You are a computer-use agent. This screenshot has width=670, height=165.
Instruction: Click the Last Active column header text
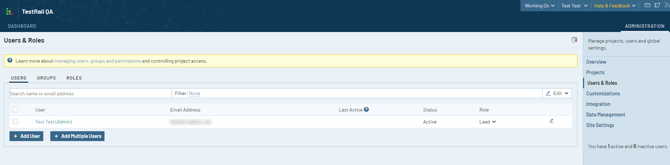coord(350,110)
